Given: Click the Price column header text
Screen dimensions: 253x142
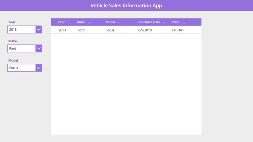Looking at the screenshot, I should [176, 22].
